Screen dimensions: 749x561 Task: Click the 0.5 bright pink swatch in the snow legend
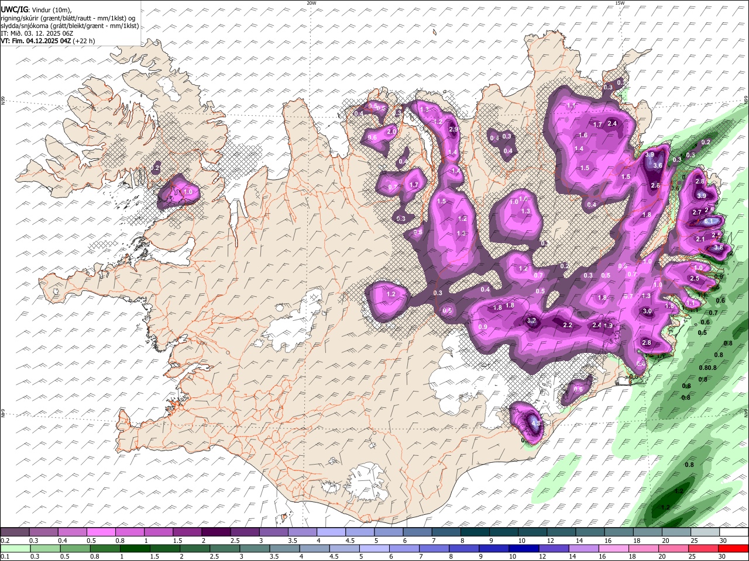coord(101,532)
